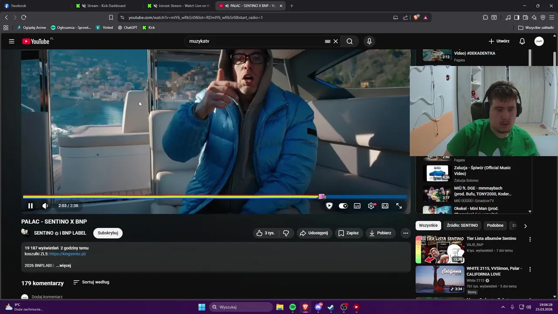Image resolution: width=558 pixels, height=314 pixels.
Task: Open a new browser tab
Action: click(x=292, y=6)
